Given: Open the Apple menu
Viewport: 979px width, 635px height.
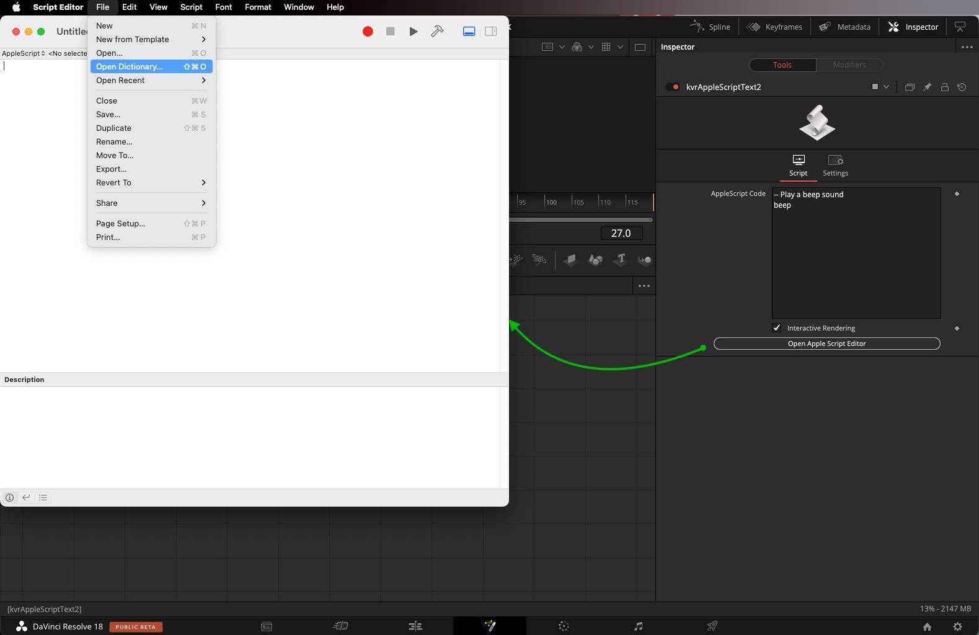Looking at the screenshot, I should pyautogui.click(x=16, y=7).
